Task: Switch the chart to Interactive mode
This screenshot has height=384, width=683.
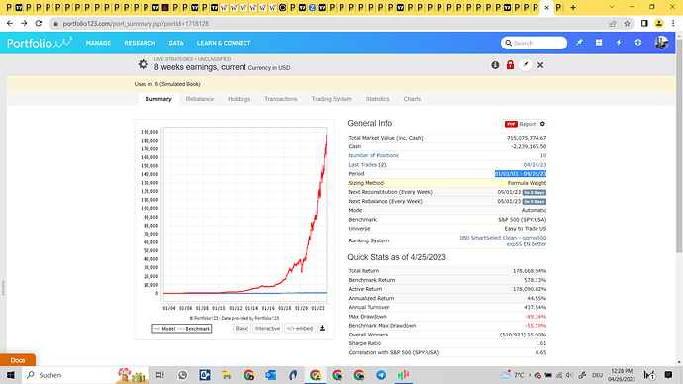Action: point(267,328)
